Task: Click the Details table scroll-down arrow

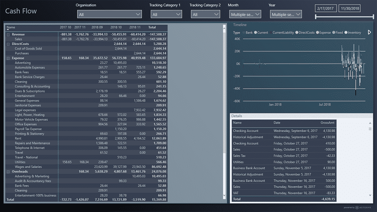Action: pos(370,195)
